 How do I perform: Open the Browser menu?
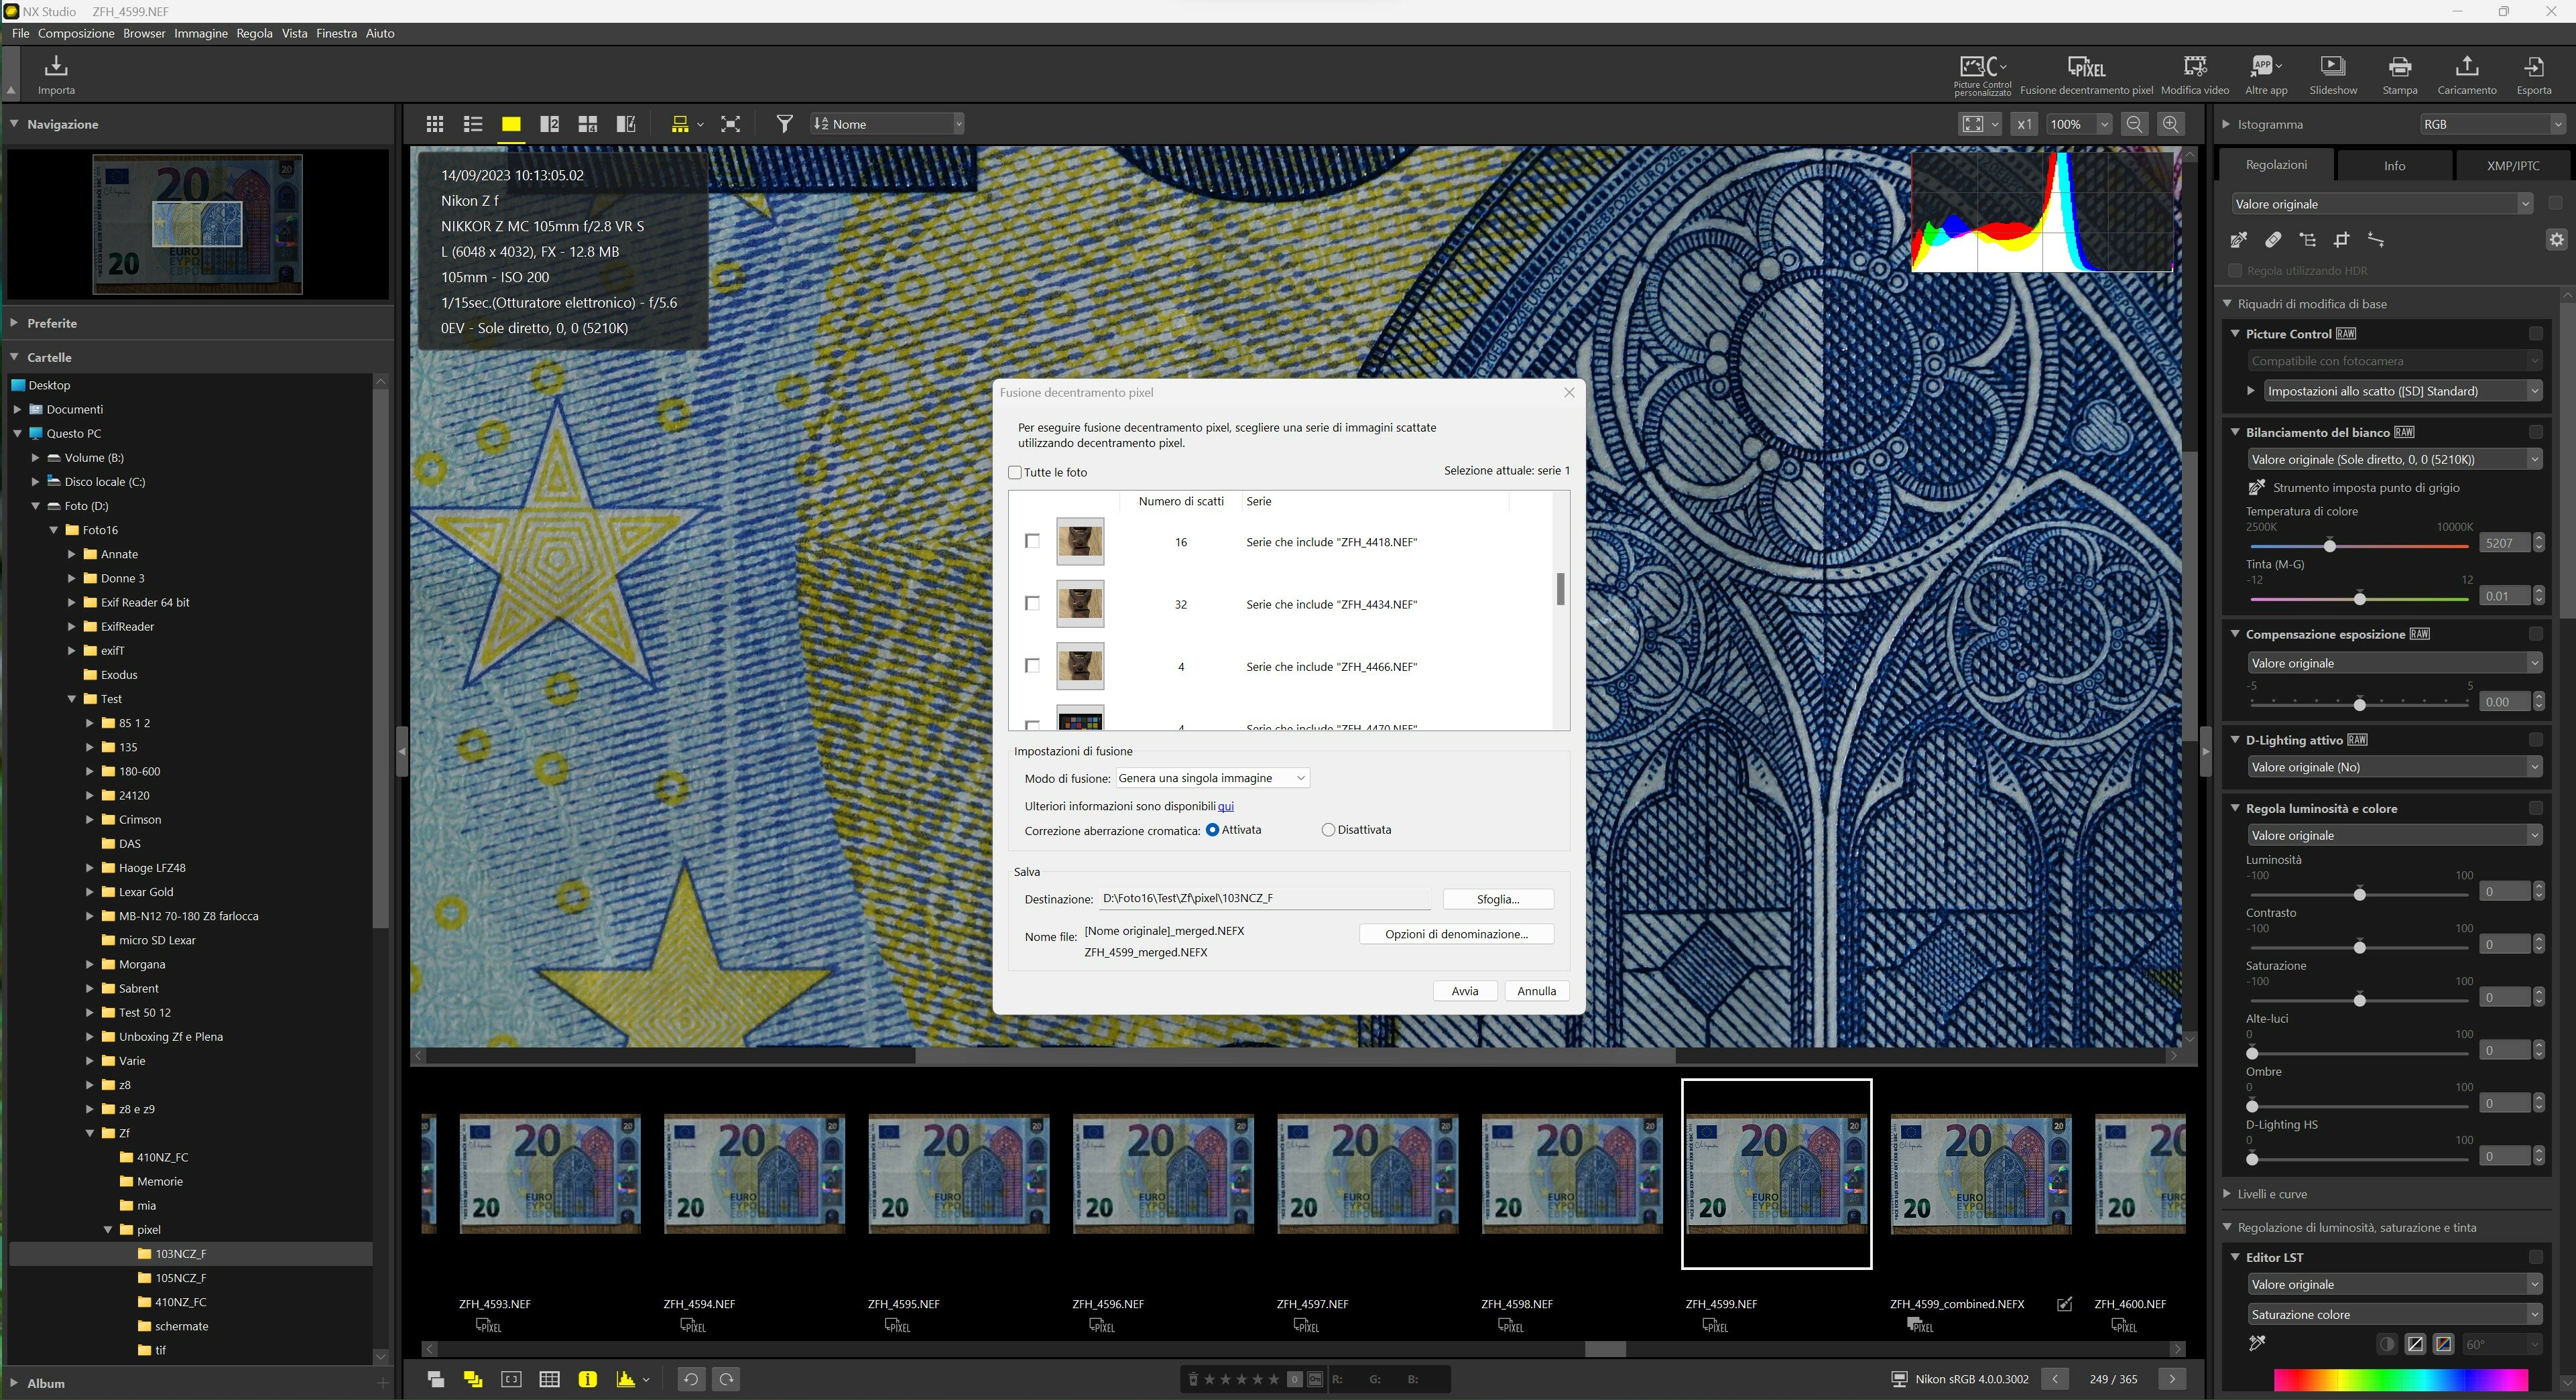[x=144, y=33]
